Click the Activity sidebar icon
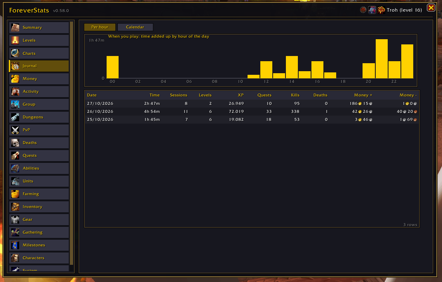The image size is (442, 282). (x=15, y=92)
